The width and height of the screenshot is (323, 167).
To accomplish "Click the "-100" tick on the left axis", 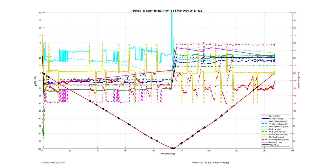I will (39, 149).
